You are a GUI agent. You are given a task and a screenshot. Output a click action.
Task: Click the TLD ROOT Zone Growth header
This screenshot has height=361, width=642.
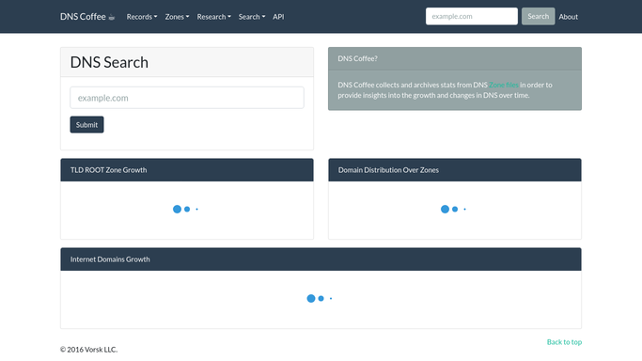(x=187, y=170)
